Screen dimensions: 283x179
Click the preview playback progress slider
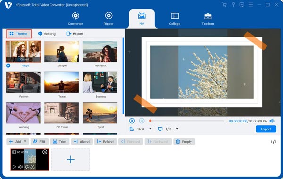point(187,121)
